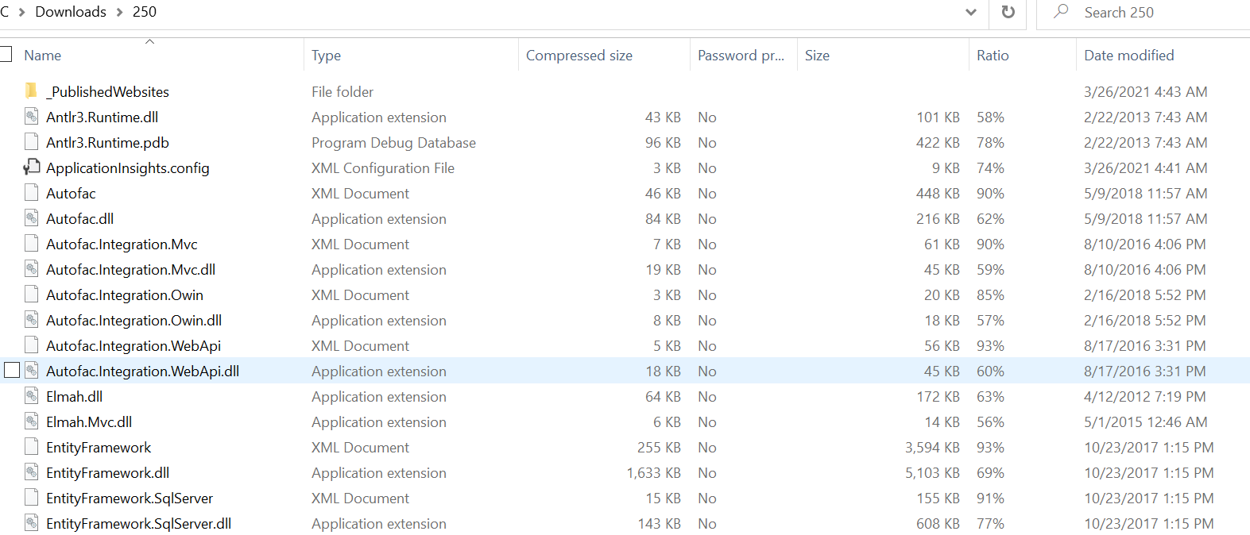Click the EntityFramework XML document icon
This screenshot has height=535, width=1250.
coord(31,447)
